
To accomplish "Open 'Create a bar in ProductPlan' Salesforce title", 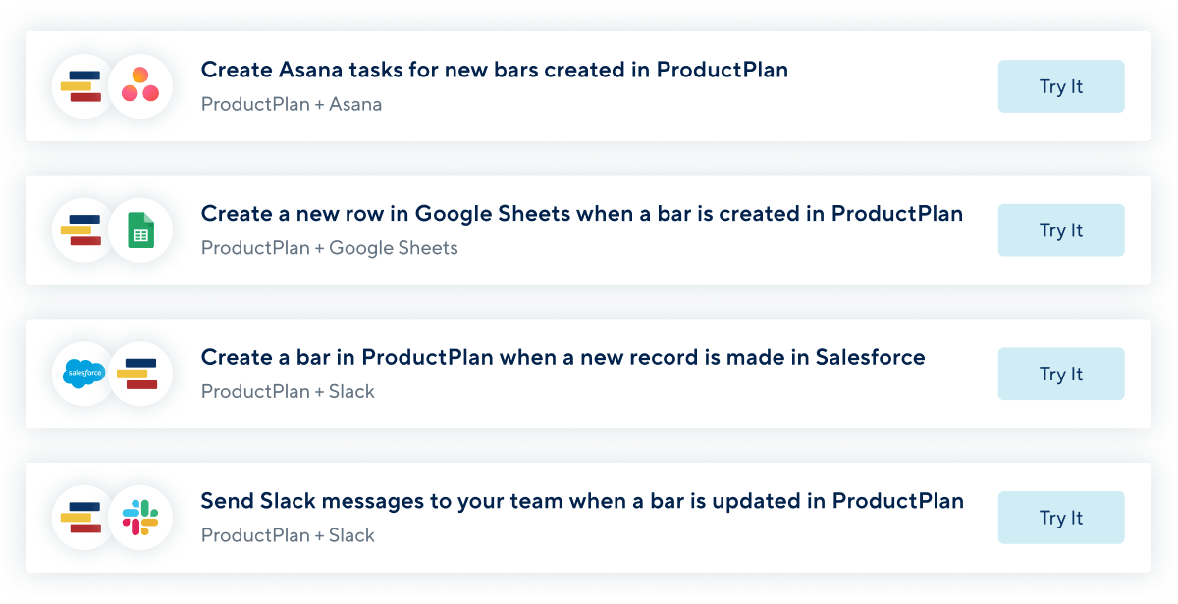I will (563, 357).
